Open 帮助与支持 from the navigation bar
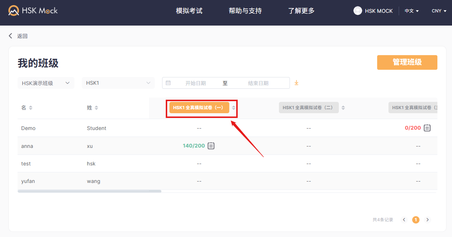452x237 pixels. [x=245, y=11]
